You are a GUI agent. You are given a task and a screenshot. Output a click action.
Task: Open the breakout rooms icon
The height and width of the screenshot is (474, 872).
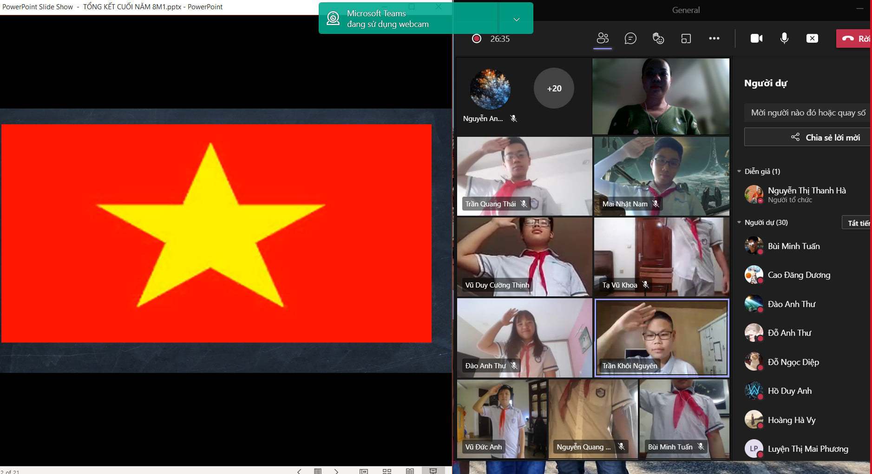coord(686,38)
